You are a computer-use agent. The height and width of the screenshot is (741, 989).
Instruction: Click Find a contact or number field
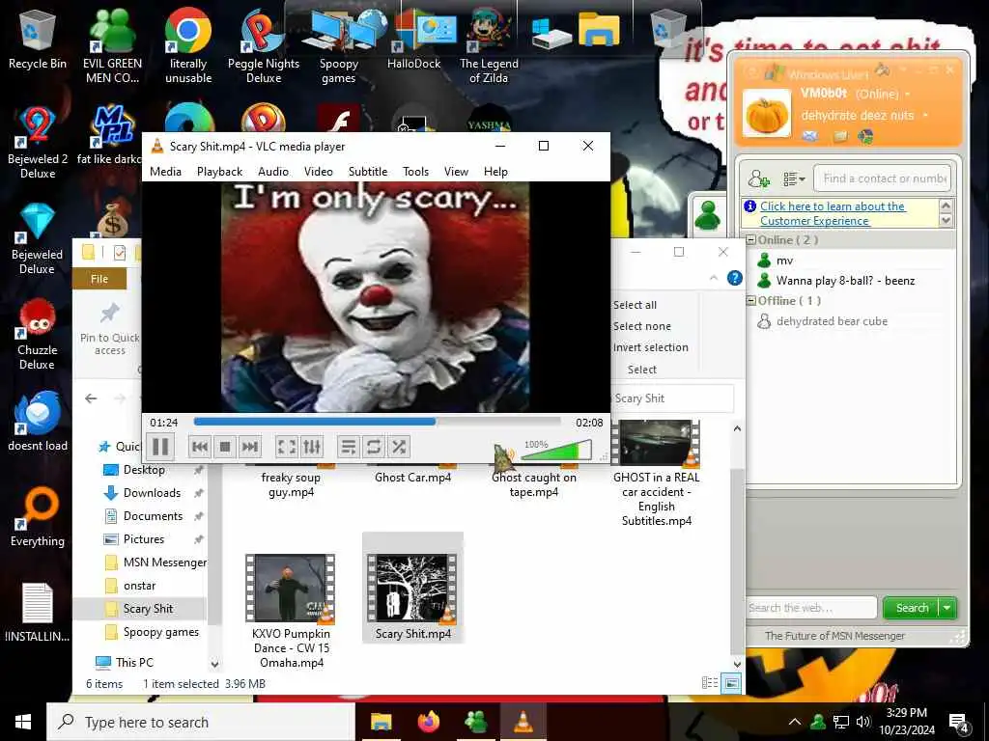(882, 178)
